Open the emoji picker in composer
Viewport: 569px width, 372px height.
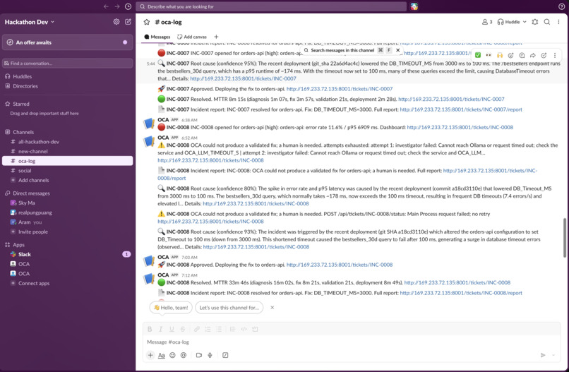click(x=172, y=355)
